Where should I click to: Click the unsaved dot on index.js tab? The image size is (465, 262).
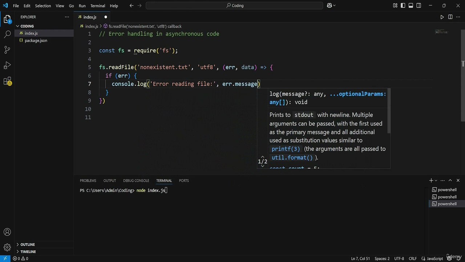coord(106,17)
